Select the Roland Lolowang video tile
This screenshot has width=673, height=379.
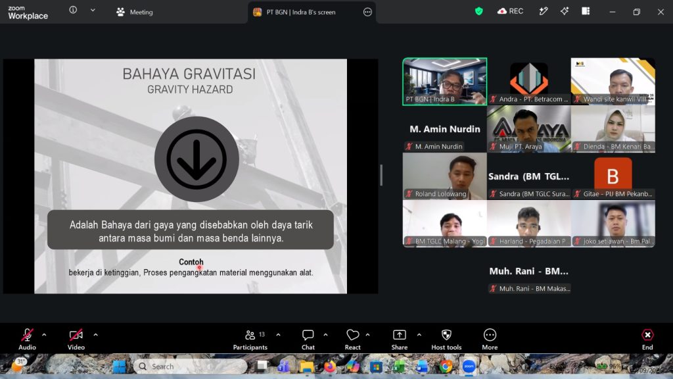445,176
